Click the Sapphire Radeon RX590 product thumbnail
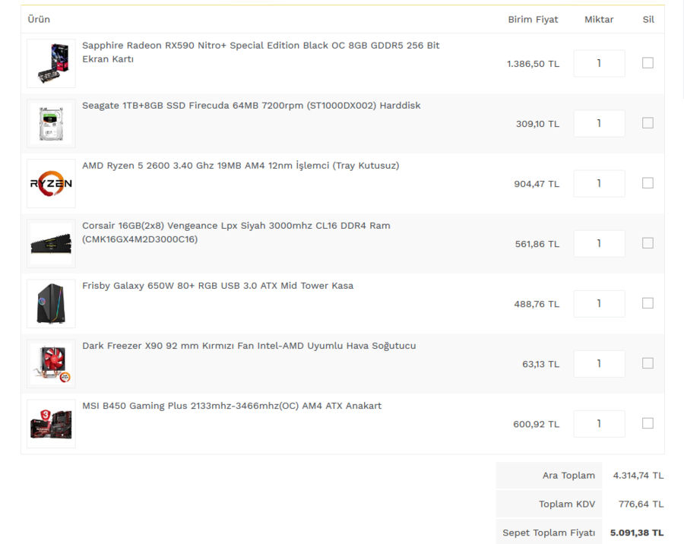Viewport: 684px width, 544px height. point(51,64)
